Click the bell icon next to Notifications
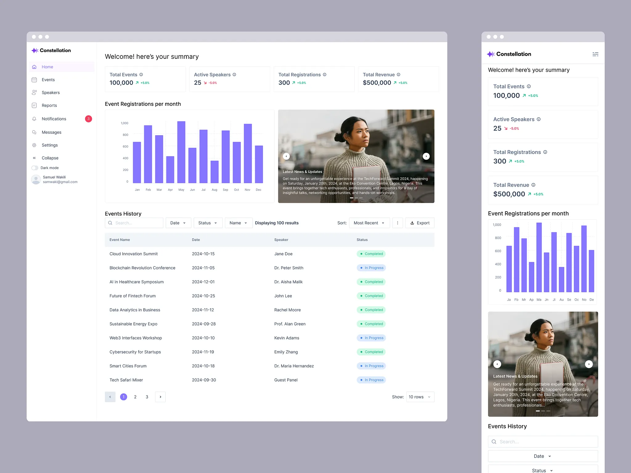Viewport: 631px width, 473px height. pos(34,119)
